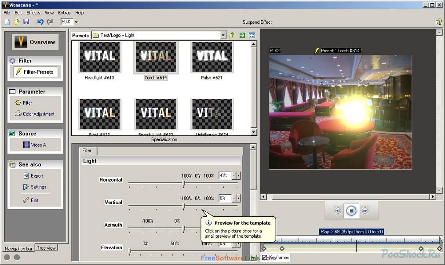Click the thumbnail grid view icon
The height and width of the screenshot is (265, 445).
tap(252, 35)
